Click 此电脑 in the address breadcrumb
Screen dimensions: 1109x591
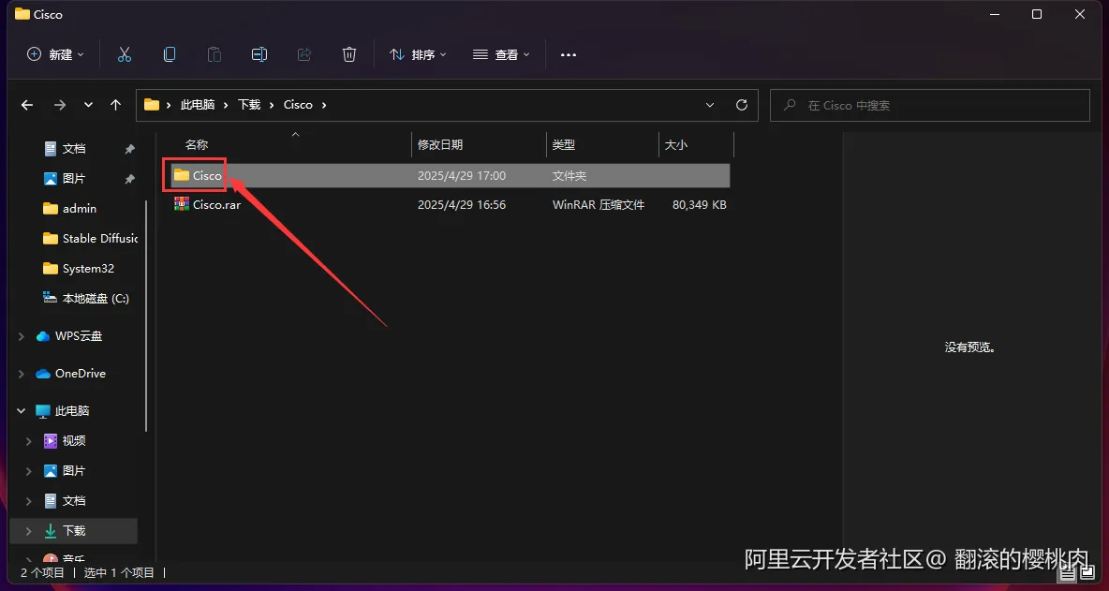198,105
